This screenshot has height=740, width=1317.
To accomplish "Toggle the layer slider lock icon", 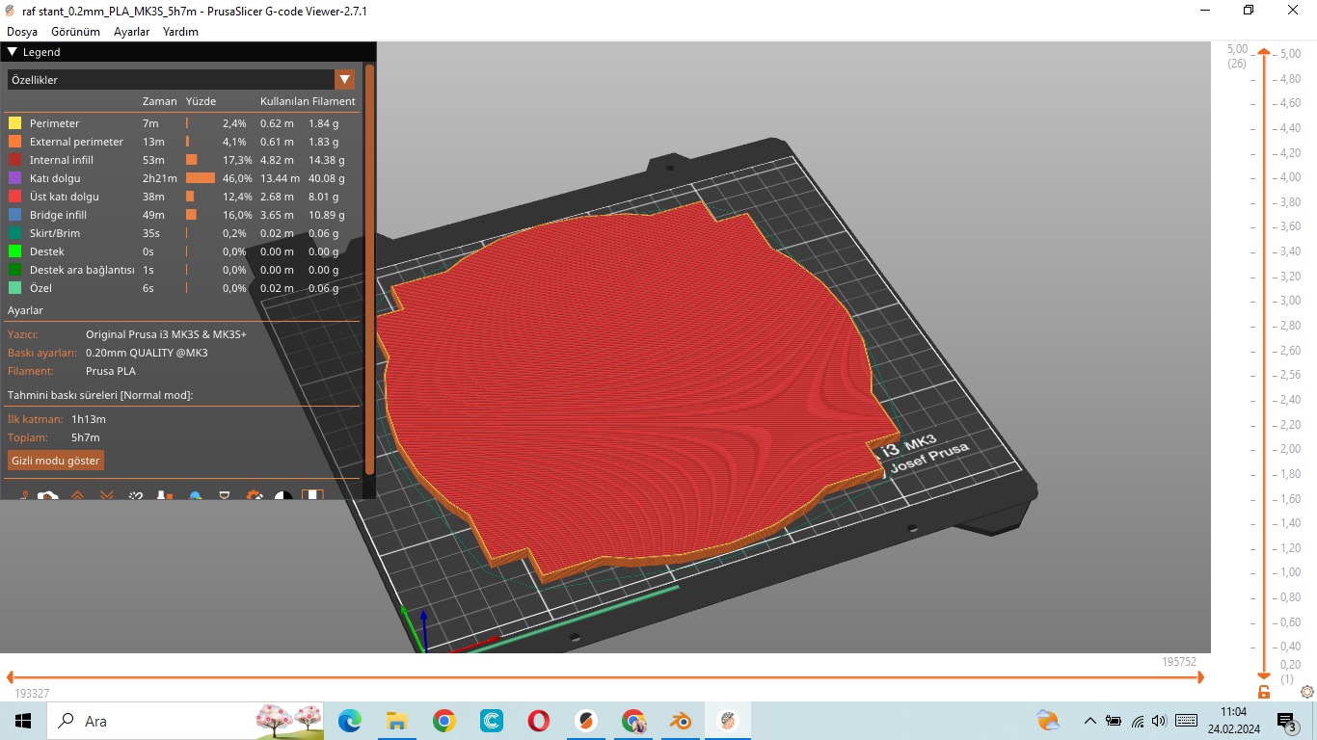I will pos(1264,692).
